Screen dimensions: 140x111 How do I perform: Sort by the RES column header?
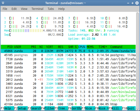coord(60,47)
